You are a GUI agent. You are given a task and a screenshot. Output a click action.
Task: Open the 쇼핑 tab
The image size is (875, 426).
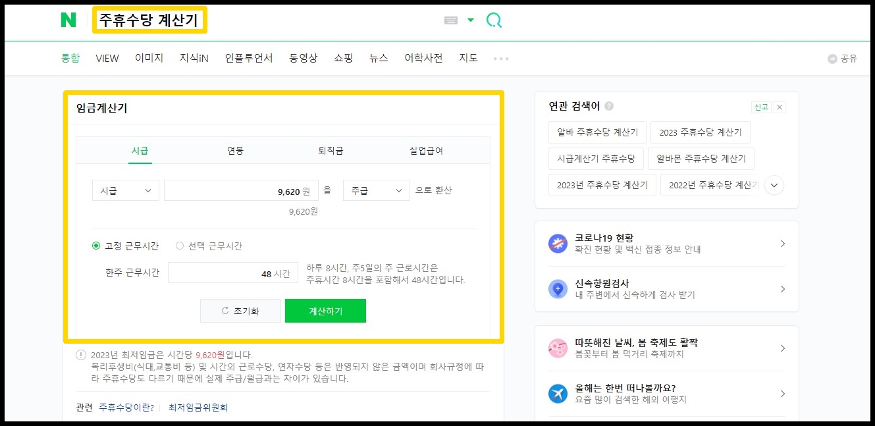pyautogui.click(x=343, y=58)
